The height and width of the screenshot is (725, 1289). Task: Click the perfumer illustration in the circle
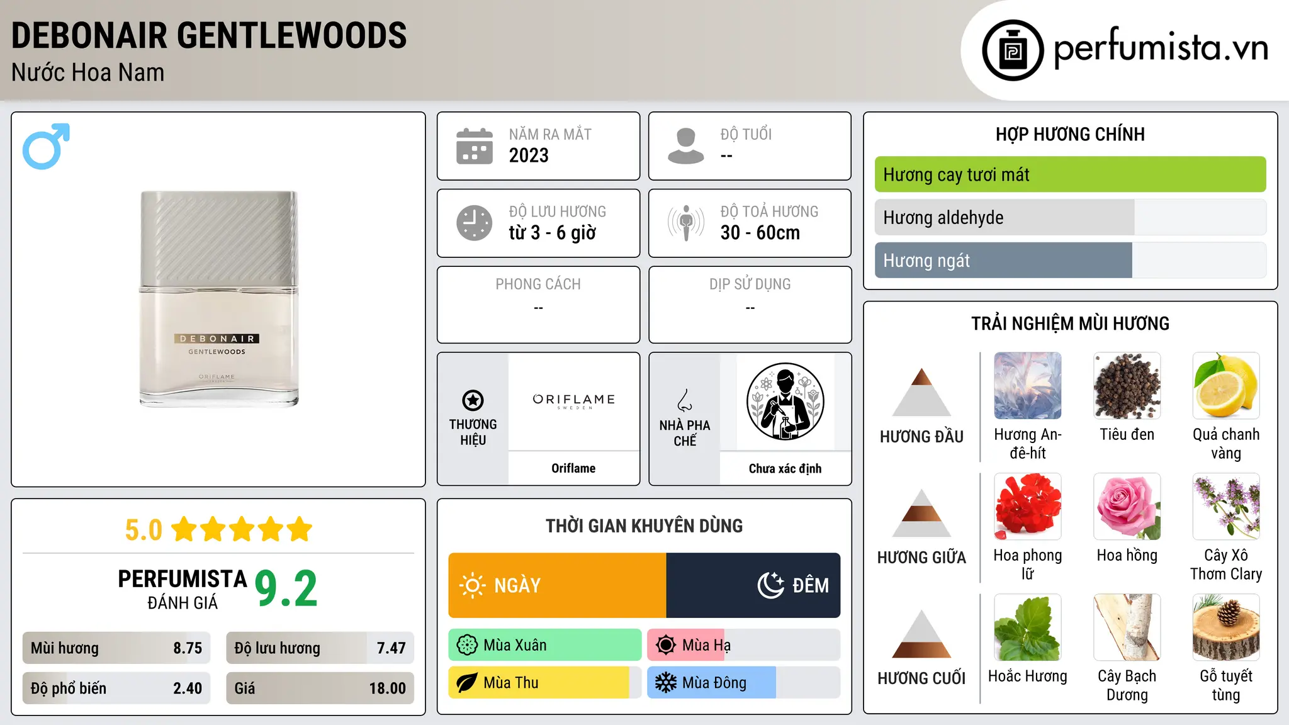pyautogui.click(x=785, y=402)
